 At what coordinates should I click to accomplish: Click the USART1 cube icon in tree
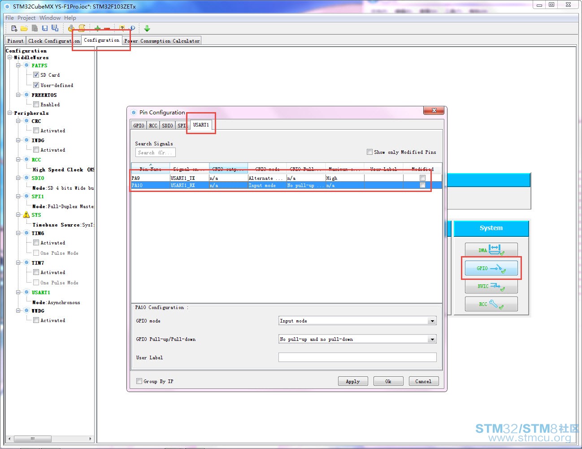pos(26,292)
